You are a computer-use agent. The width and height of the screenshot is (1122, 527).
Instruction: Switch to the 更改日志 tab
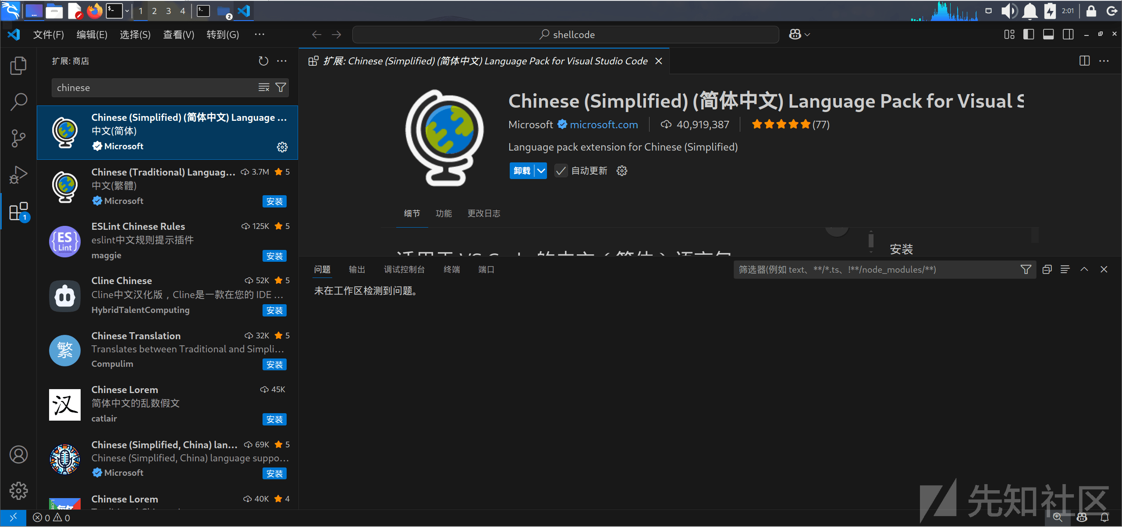pos(484,214)
